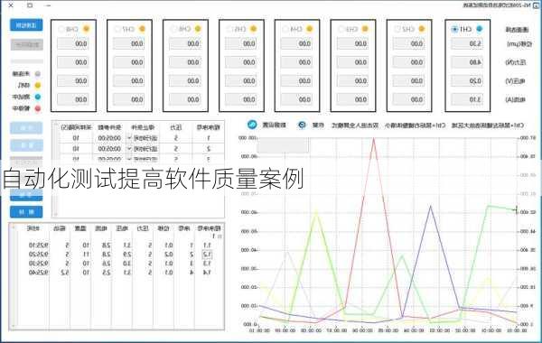Open stop-condition dropdown in step row 2
Screen dimensions: 542x343
point(129,149)
